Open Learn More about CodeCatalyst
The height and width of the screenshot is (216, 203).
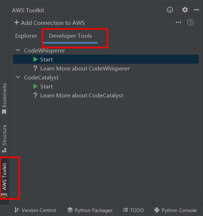coord(82,96)
